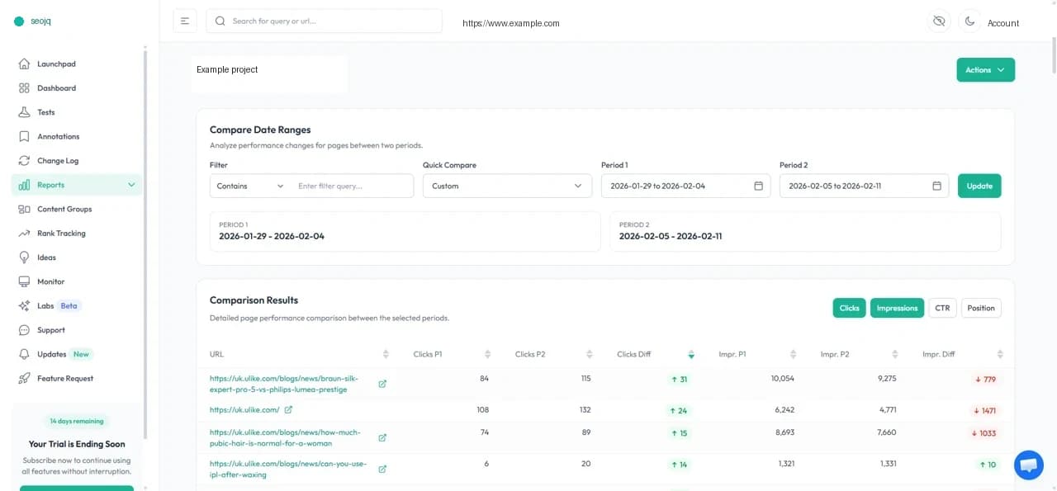1057x491 pixels.
Task: Collapse the Reports sidebar section
Action: tap(130, 185)
